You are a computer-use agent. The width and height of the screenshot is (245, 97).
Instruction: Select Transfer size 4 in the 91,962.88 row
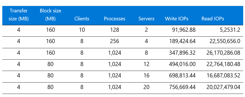tap(19, 30)
